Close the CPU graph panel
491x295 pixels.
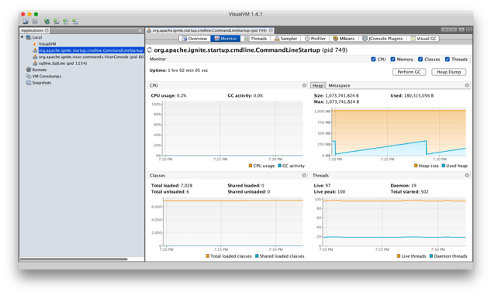304,85
